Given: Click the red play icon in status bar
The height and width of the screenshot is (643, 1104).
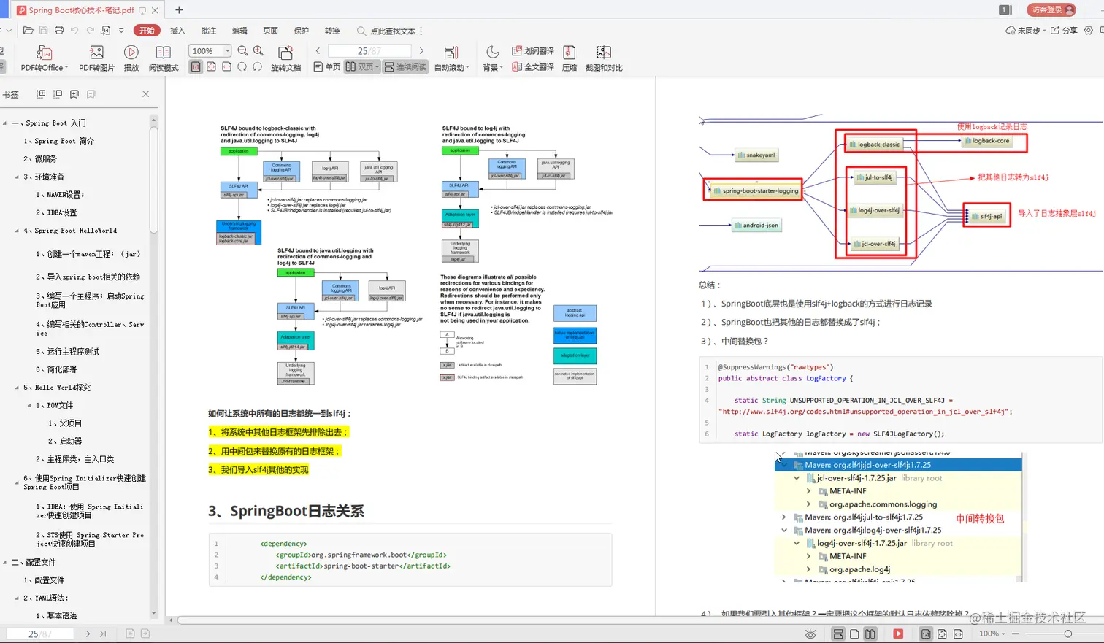Looking at the screenshot, I should tap(898, 634).
